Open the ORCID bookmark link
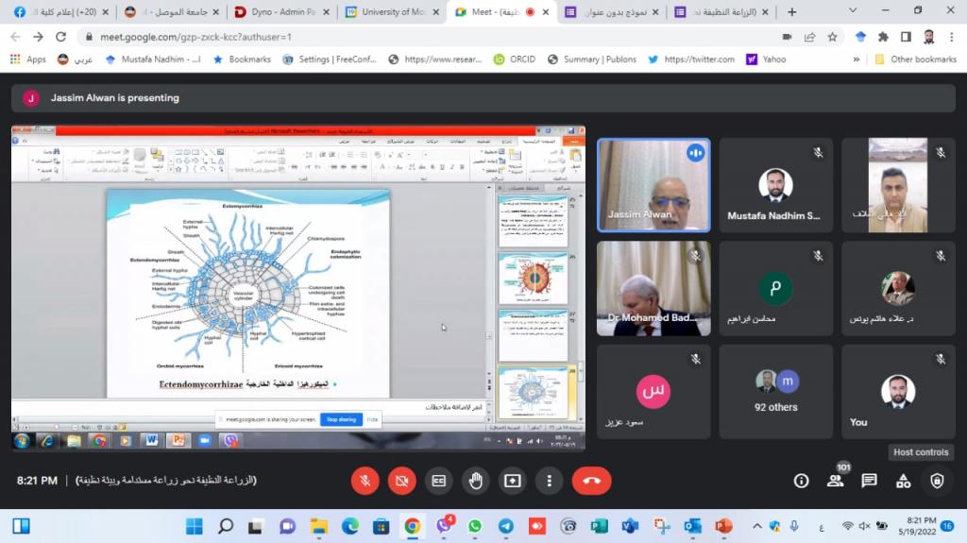The width and height of the screenshot is (967, 543). click(515, 59)
